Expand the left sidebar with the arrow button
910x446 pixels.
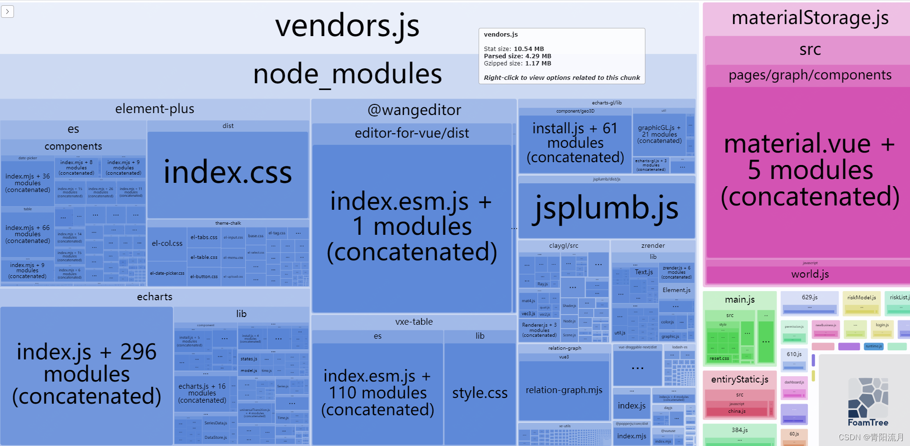pos(8,12)
